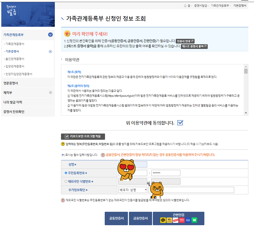This screenshot has height=228, width=254.
Task: Choose the Naver authentication icon
Action: point(194,220)
